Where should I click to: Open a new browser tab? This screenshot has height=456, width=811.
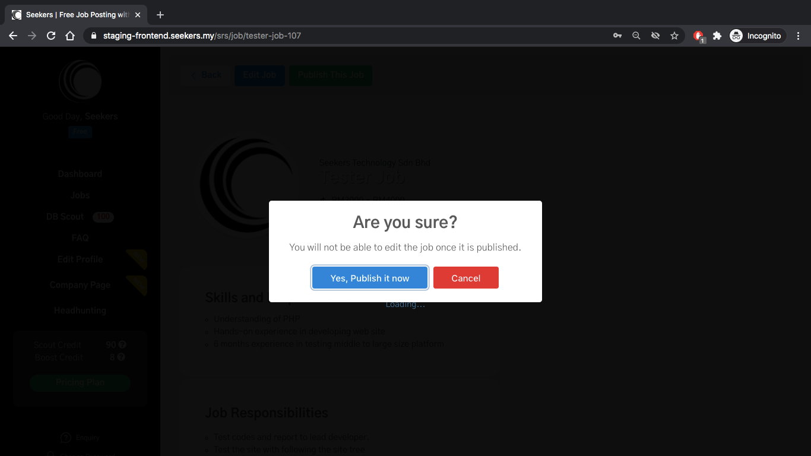click(160, 15)
